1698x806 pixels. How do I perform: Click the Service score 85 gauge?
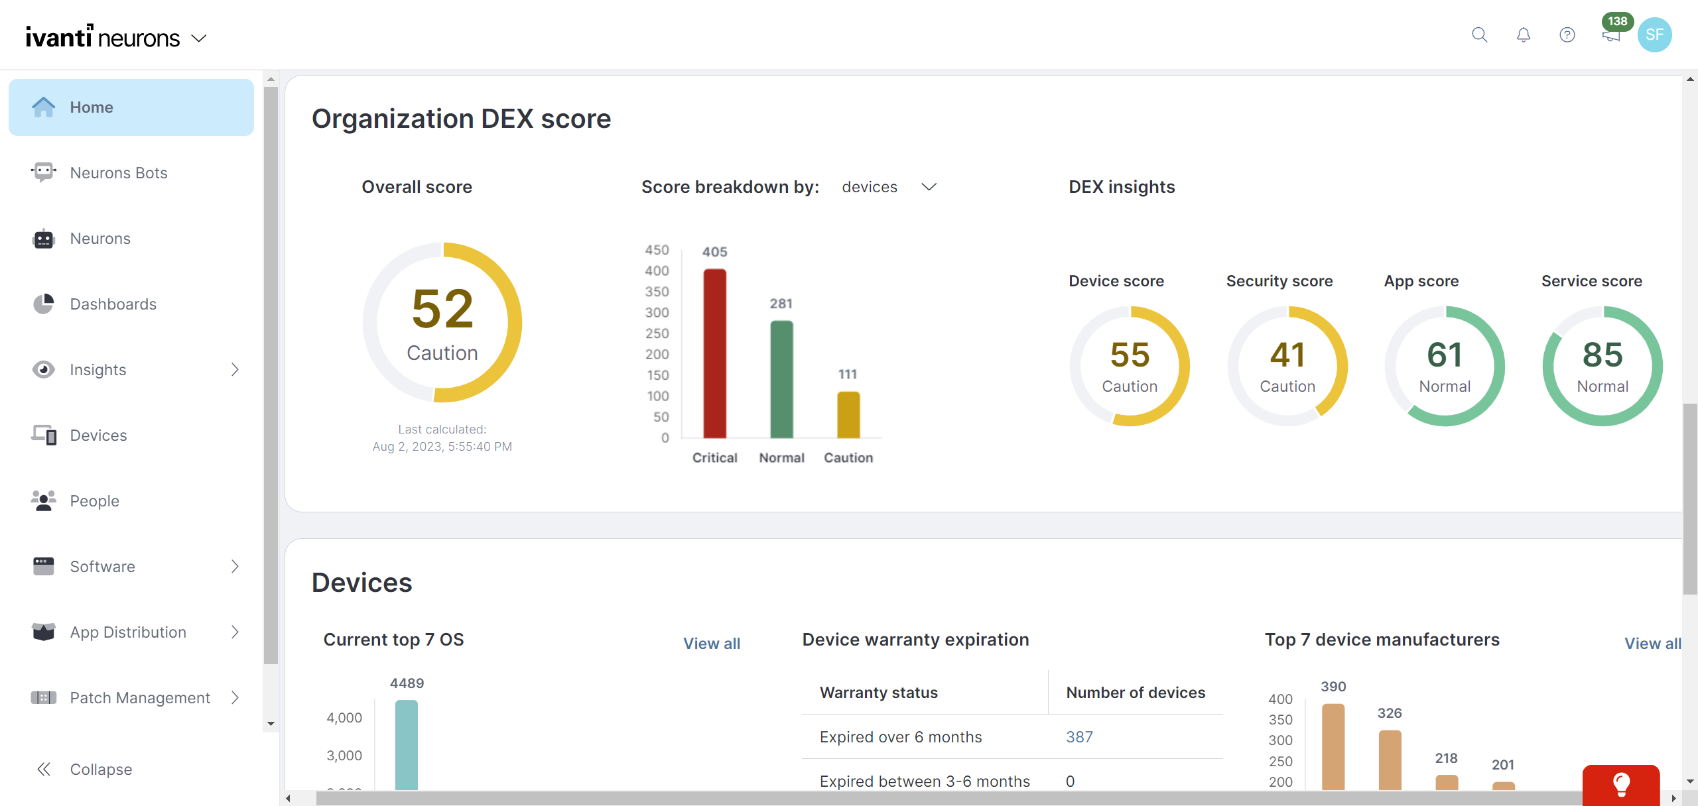(1602, 366)
